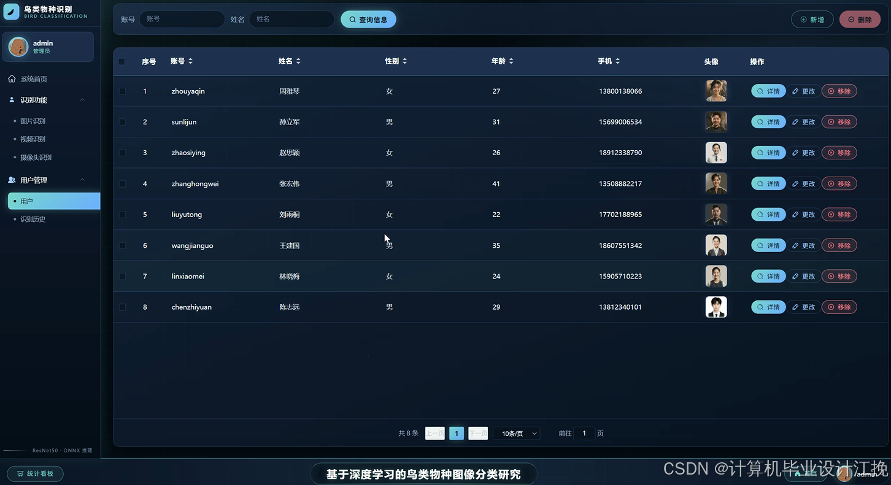The image size is (891, 485).
Task: Go to 系统首页 via home icon
Action: pyautogui.click(x=12, y=79)
